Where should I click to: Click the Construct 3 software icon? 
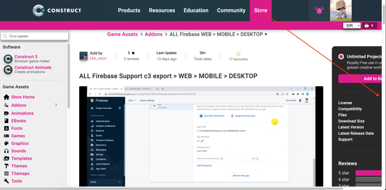click(x=8, y=59)
